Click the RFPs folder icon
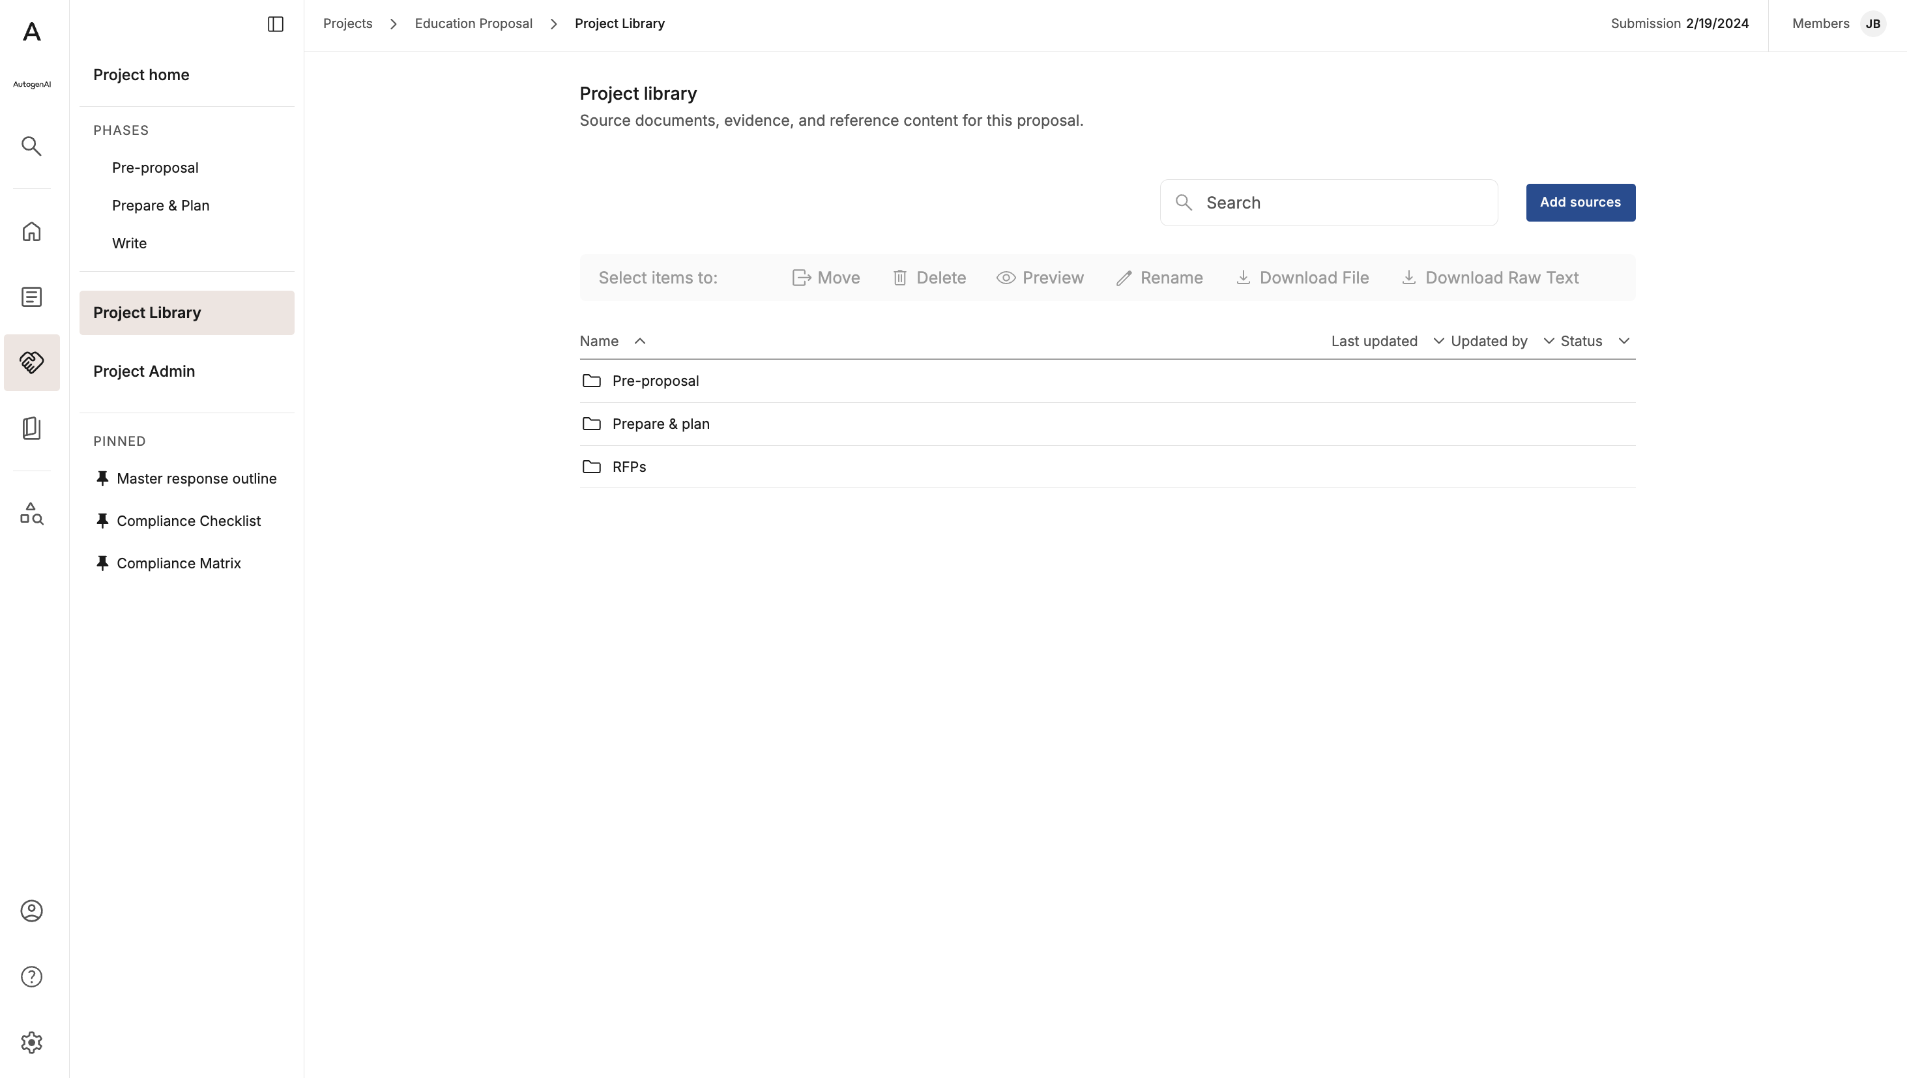The height and width of the screenshot is (1078, 1907). 592,467
